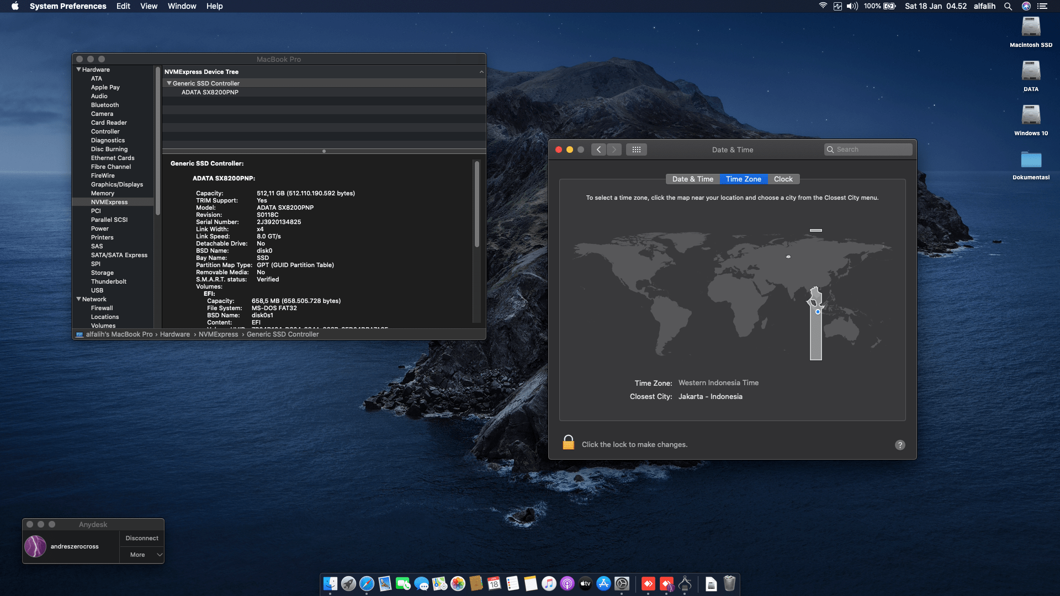Open the volume control in menu bar
Screen dimensions: 1060x596
tap(852, 6)
